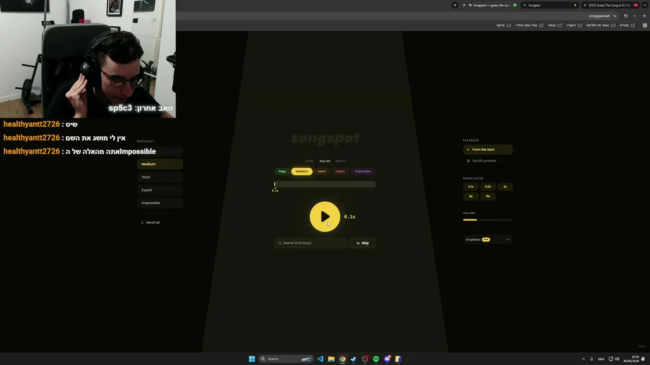Viewport: 650px width, 365px height.
Task: Open OBS Studio from the taskbar
Action: pyautogui.click(x=365, y=359)
